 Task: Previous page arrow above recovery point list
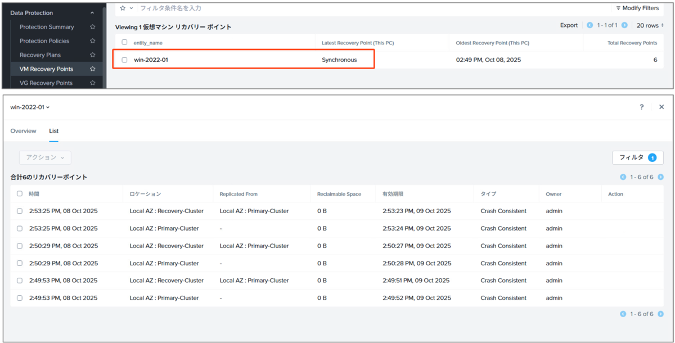[623, 177]
